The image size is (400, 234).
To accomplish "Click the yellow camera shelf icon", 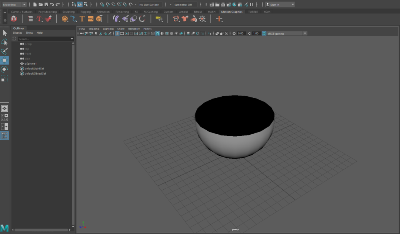I will click(159, 19).
